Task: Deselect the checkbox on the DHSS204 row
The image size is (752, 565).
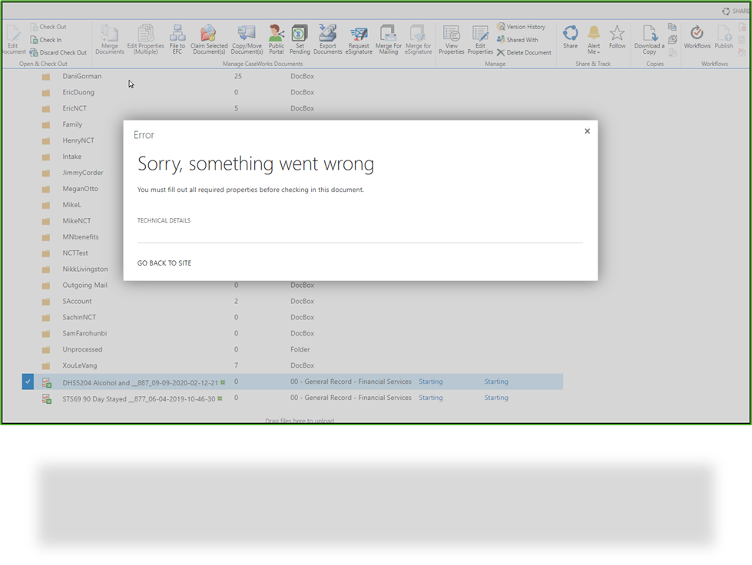Action: click(28, 382)
